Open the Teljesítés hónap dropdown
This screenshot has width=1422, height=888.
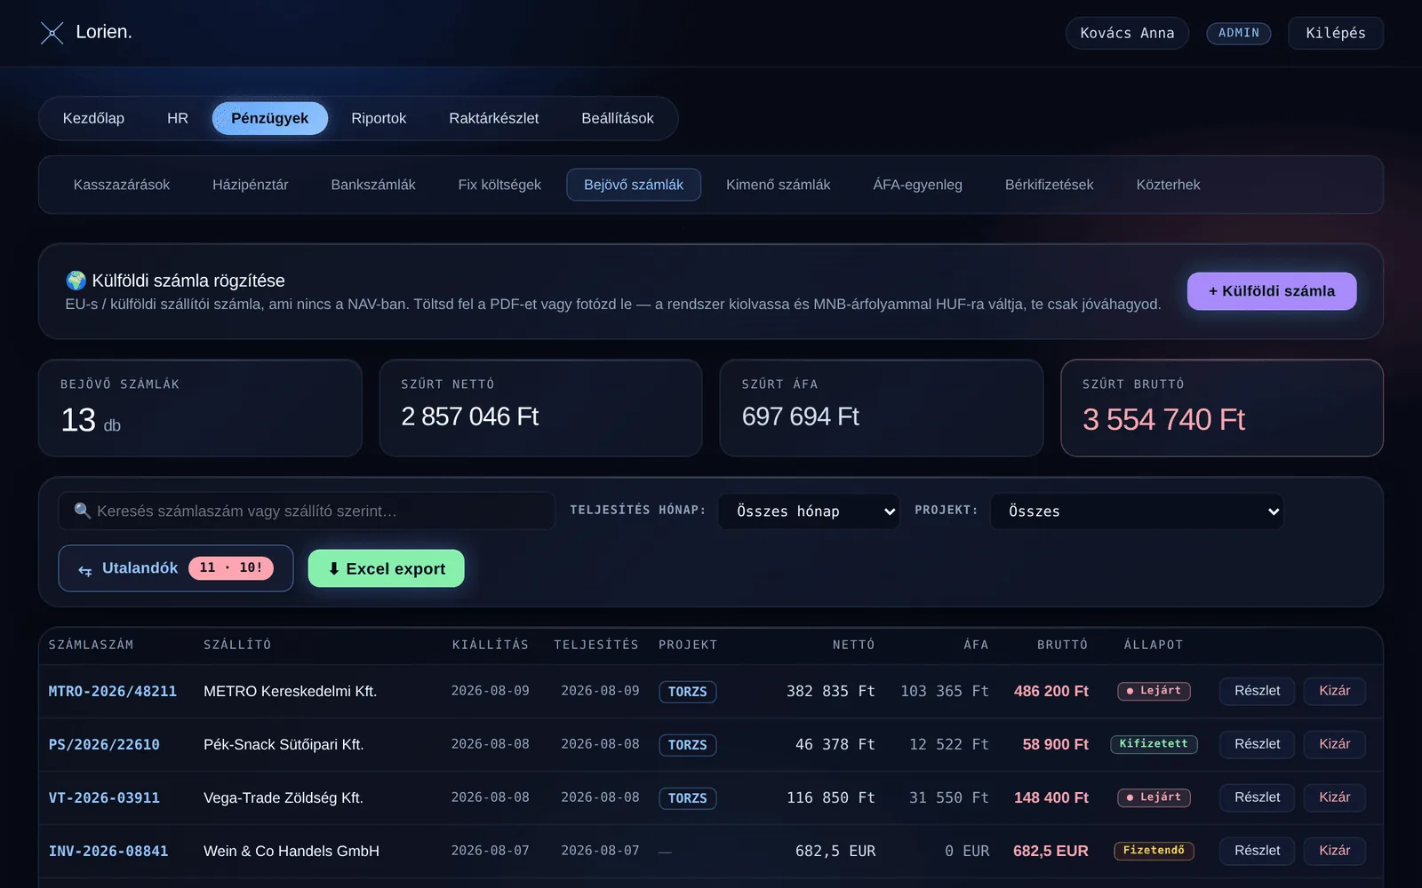(809, 511)
